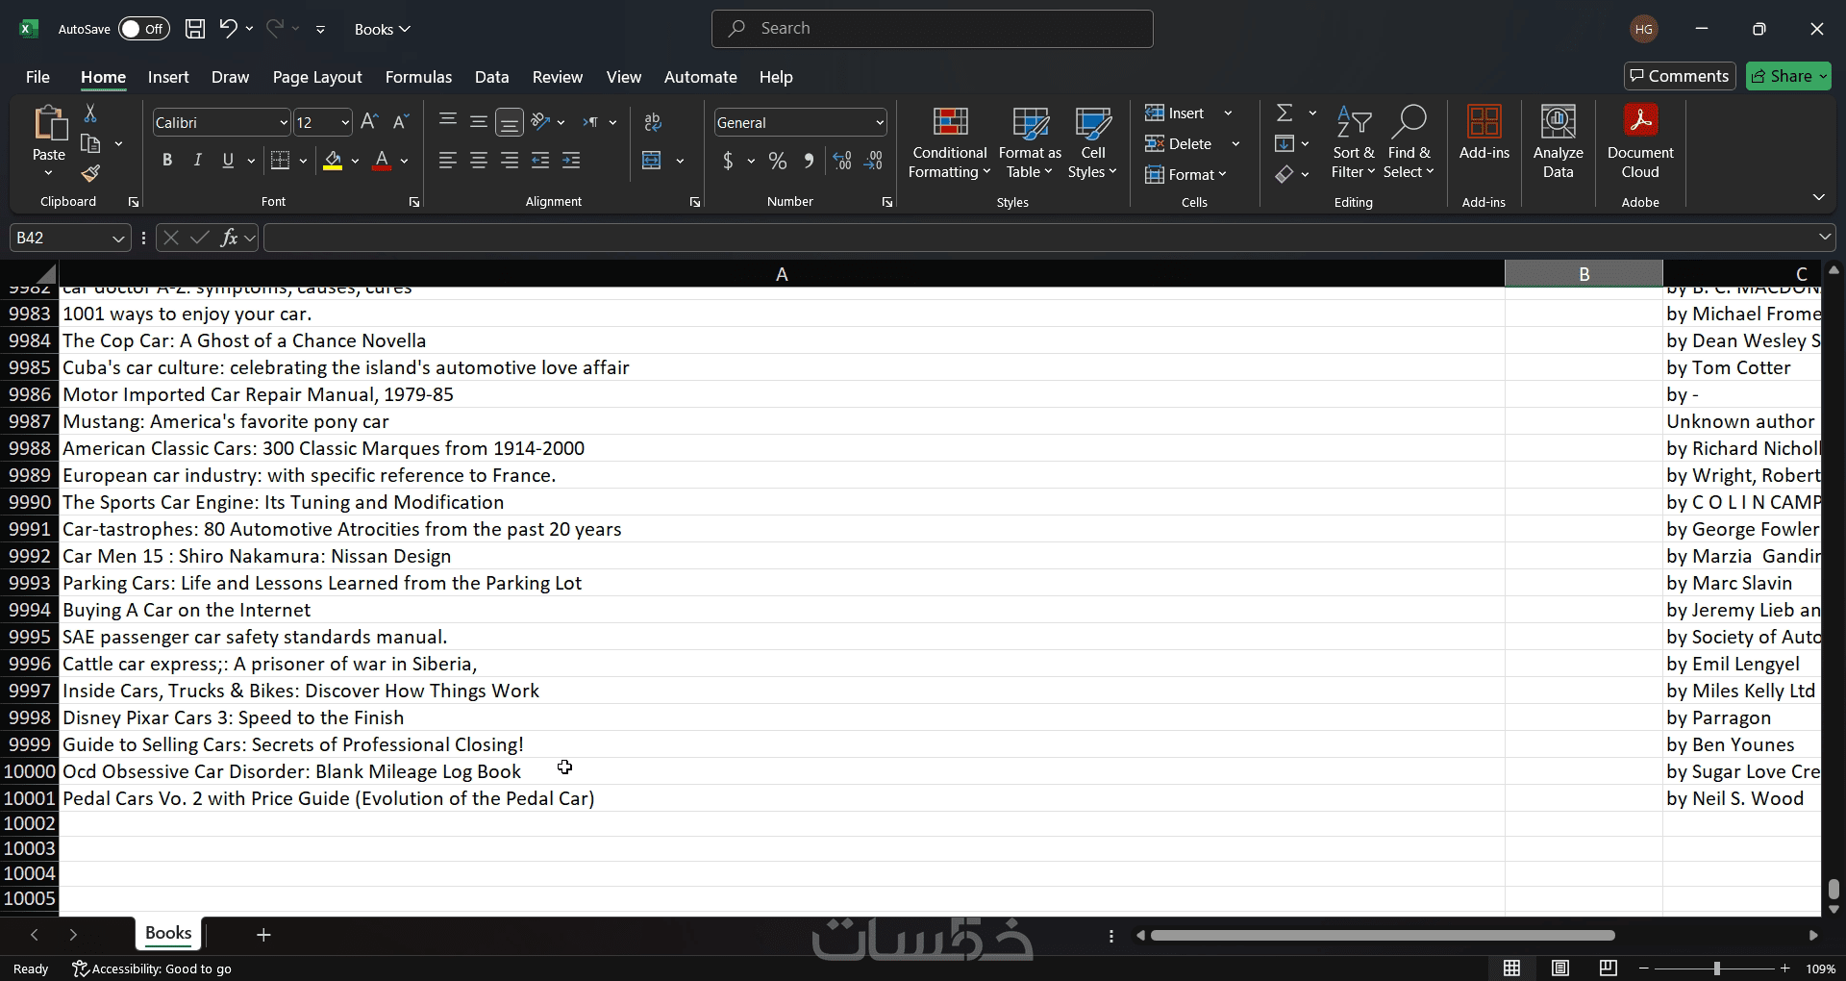
Task: Click the Undo arrow icon
Action: 228,29
